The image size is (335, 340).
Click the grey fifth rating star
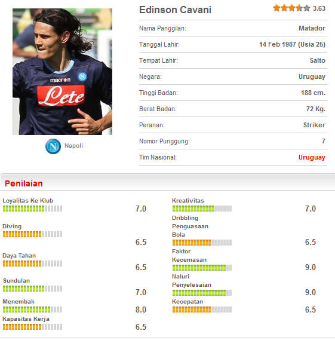307,8
